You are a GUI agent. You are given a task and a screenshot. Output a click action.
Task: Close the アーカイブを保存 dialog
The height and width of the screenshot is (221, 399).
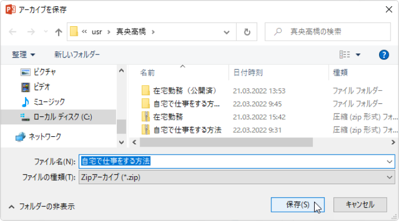(389, 10)
